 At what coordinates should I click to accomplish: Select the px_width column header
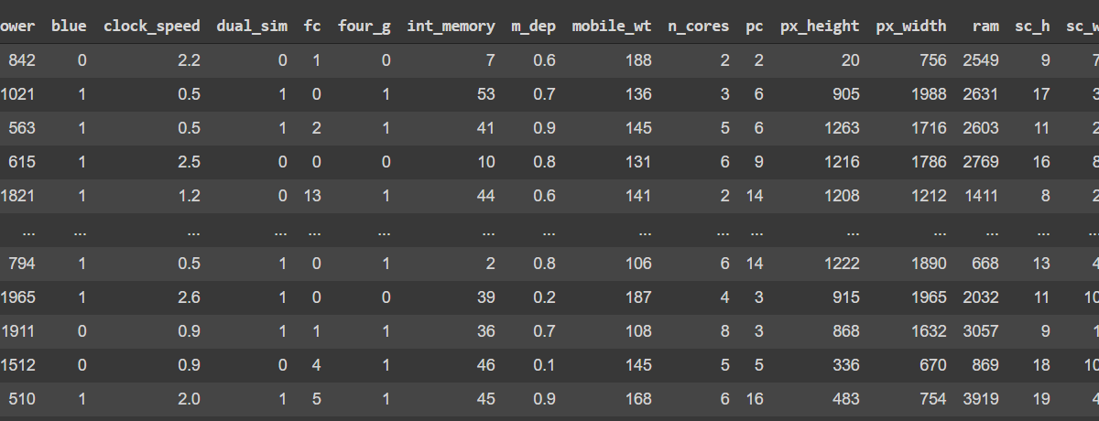(913, 26)
